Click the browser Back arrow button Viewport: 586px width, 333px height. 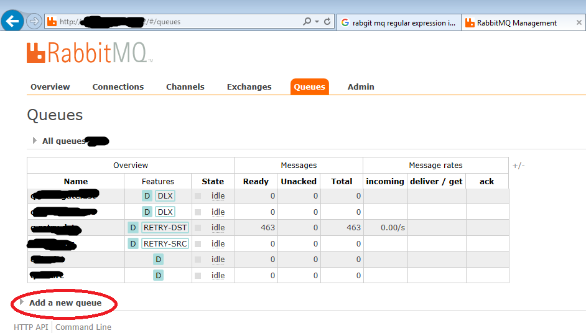point(12,21)
